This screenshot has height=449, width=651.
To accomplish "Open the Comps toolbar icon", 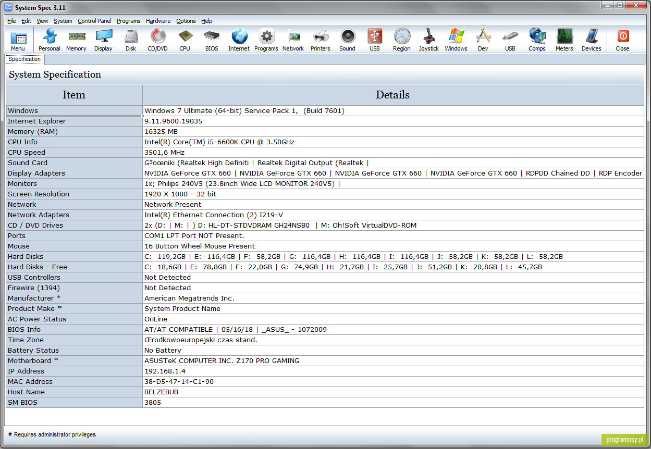I will (x=537, y=40).
